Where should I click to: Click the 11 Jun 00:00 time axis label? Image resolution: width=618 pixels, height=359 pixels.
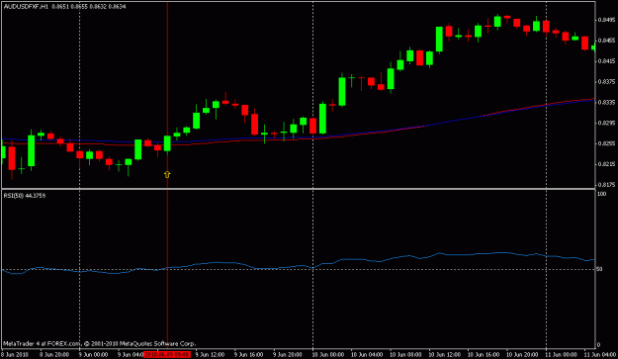pyautogui.click(x=562, y=355)
